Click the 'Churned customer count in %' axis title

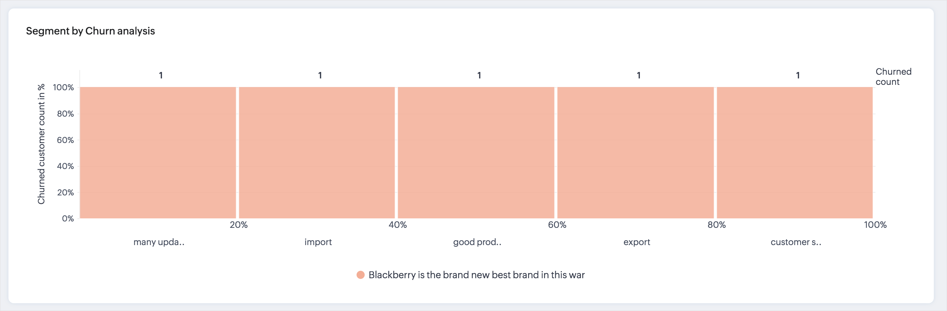click(x=41, y=144)
